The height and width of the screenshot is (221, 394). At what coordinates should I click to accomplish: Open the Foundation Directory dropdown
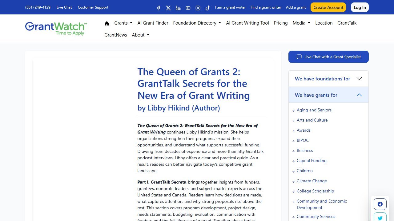[x=197, y=23]
